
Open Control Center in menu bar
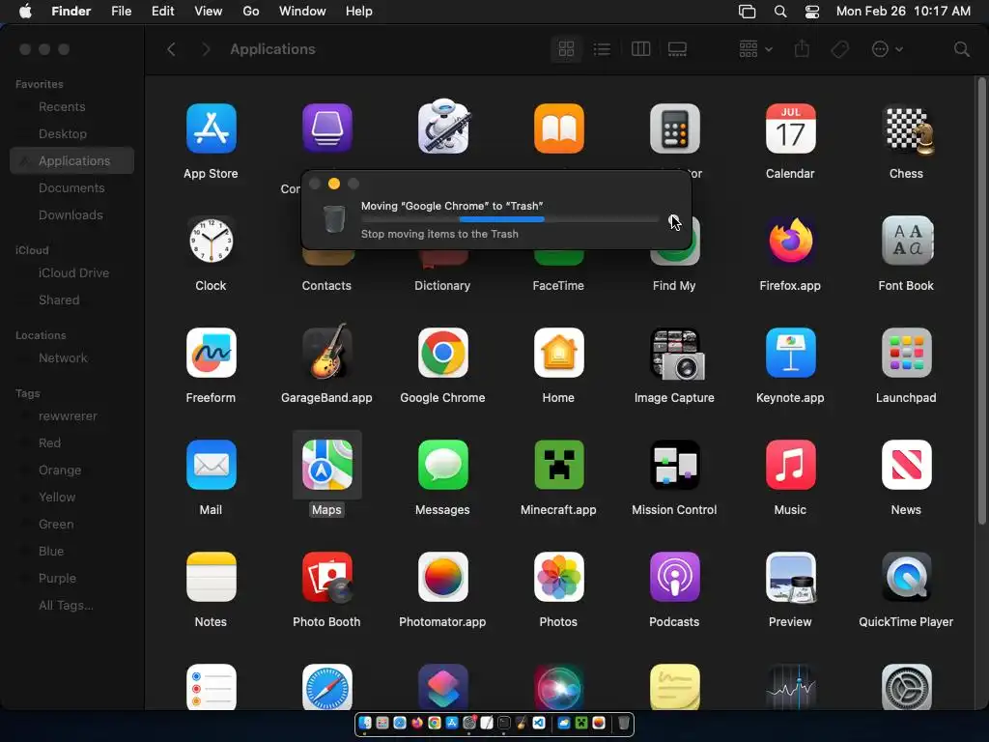coord(811,12)
